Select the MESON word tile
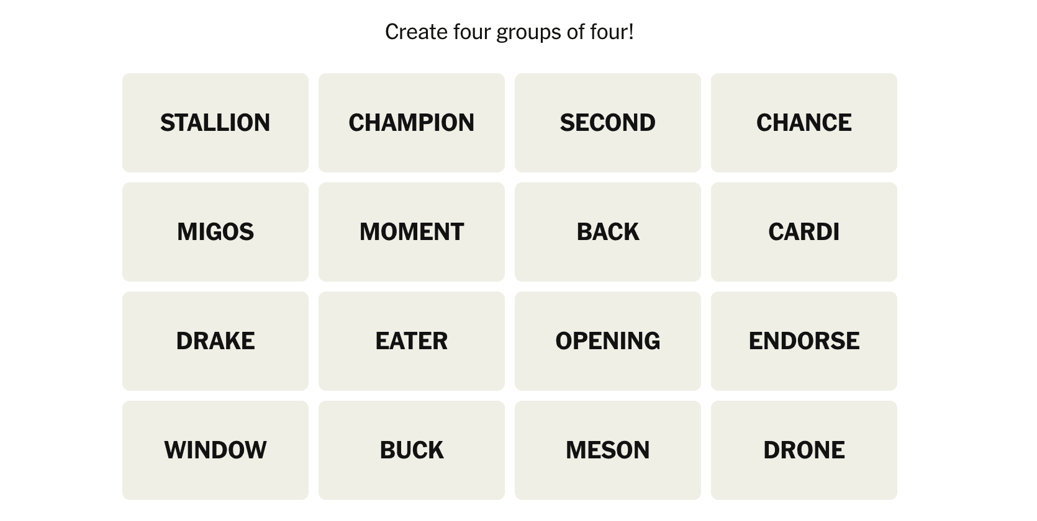 (x=607, y=450)
